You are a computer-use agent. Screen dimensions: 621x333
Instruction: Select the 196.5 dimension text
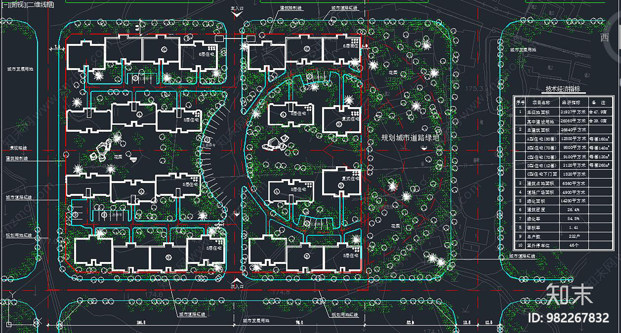pos(141,322)
